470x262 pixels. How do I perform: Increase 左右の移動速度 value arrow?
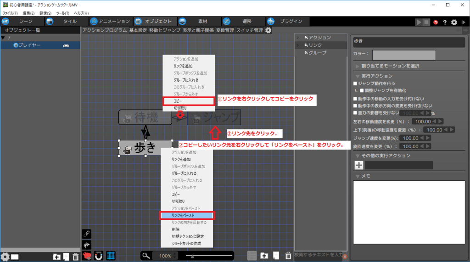click(x=440, y=122)
